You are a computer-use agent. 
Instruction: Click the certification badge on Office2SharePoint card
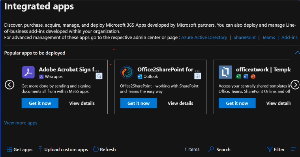coord(197,76)
